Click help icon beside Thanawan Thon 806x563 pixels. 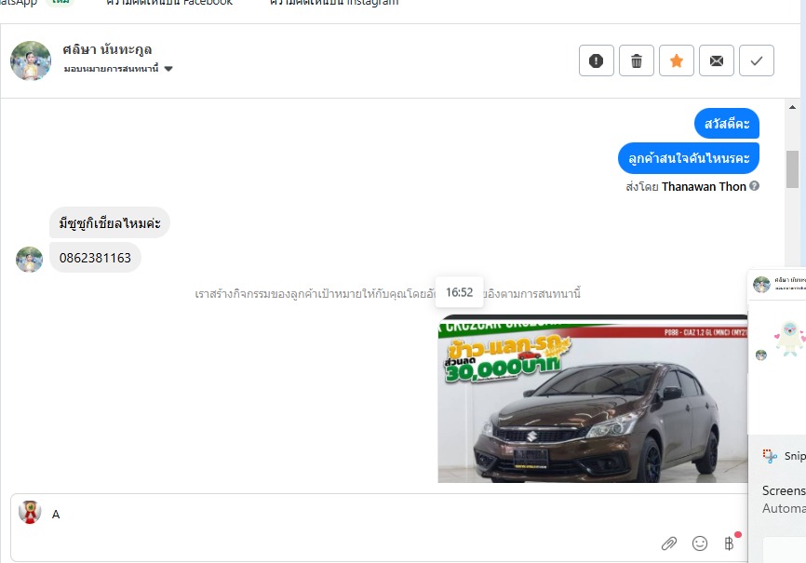754,186
